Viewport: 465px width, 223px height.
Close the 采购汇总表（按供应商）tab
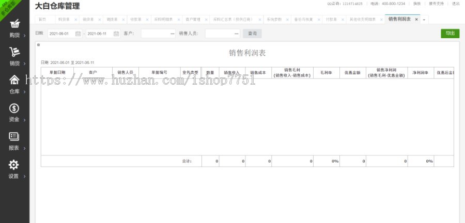pyautogui.click(x=260, y=20)
